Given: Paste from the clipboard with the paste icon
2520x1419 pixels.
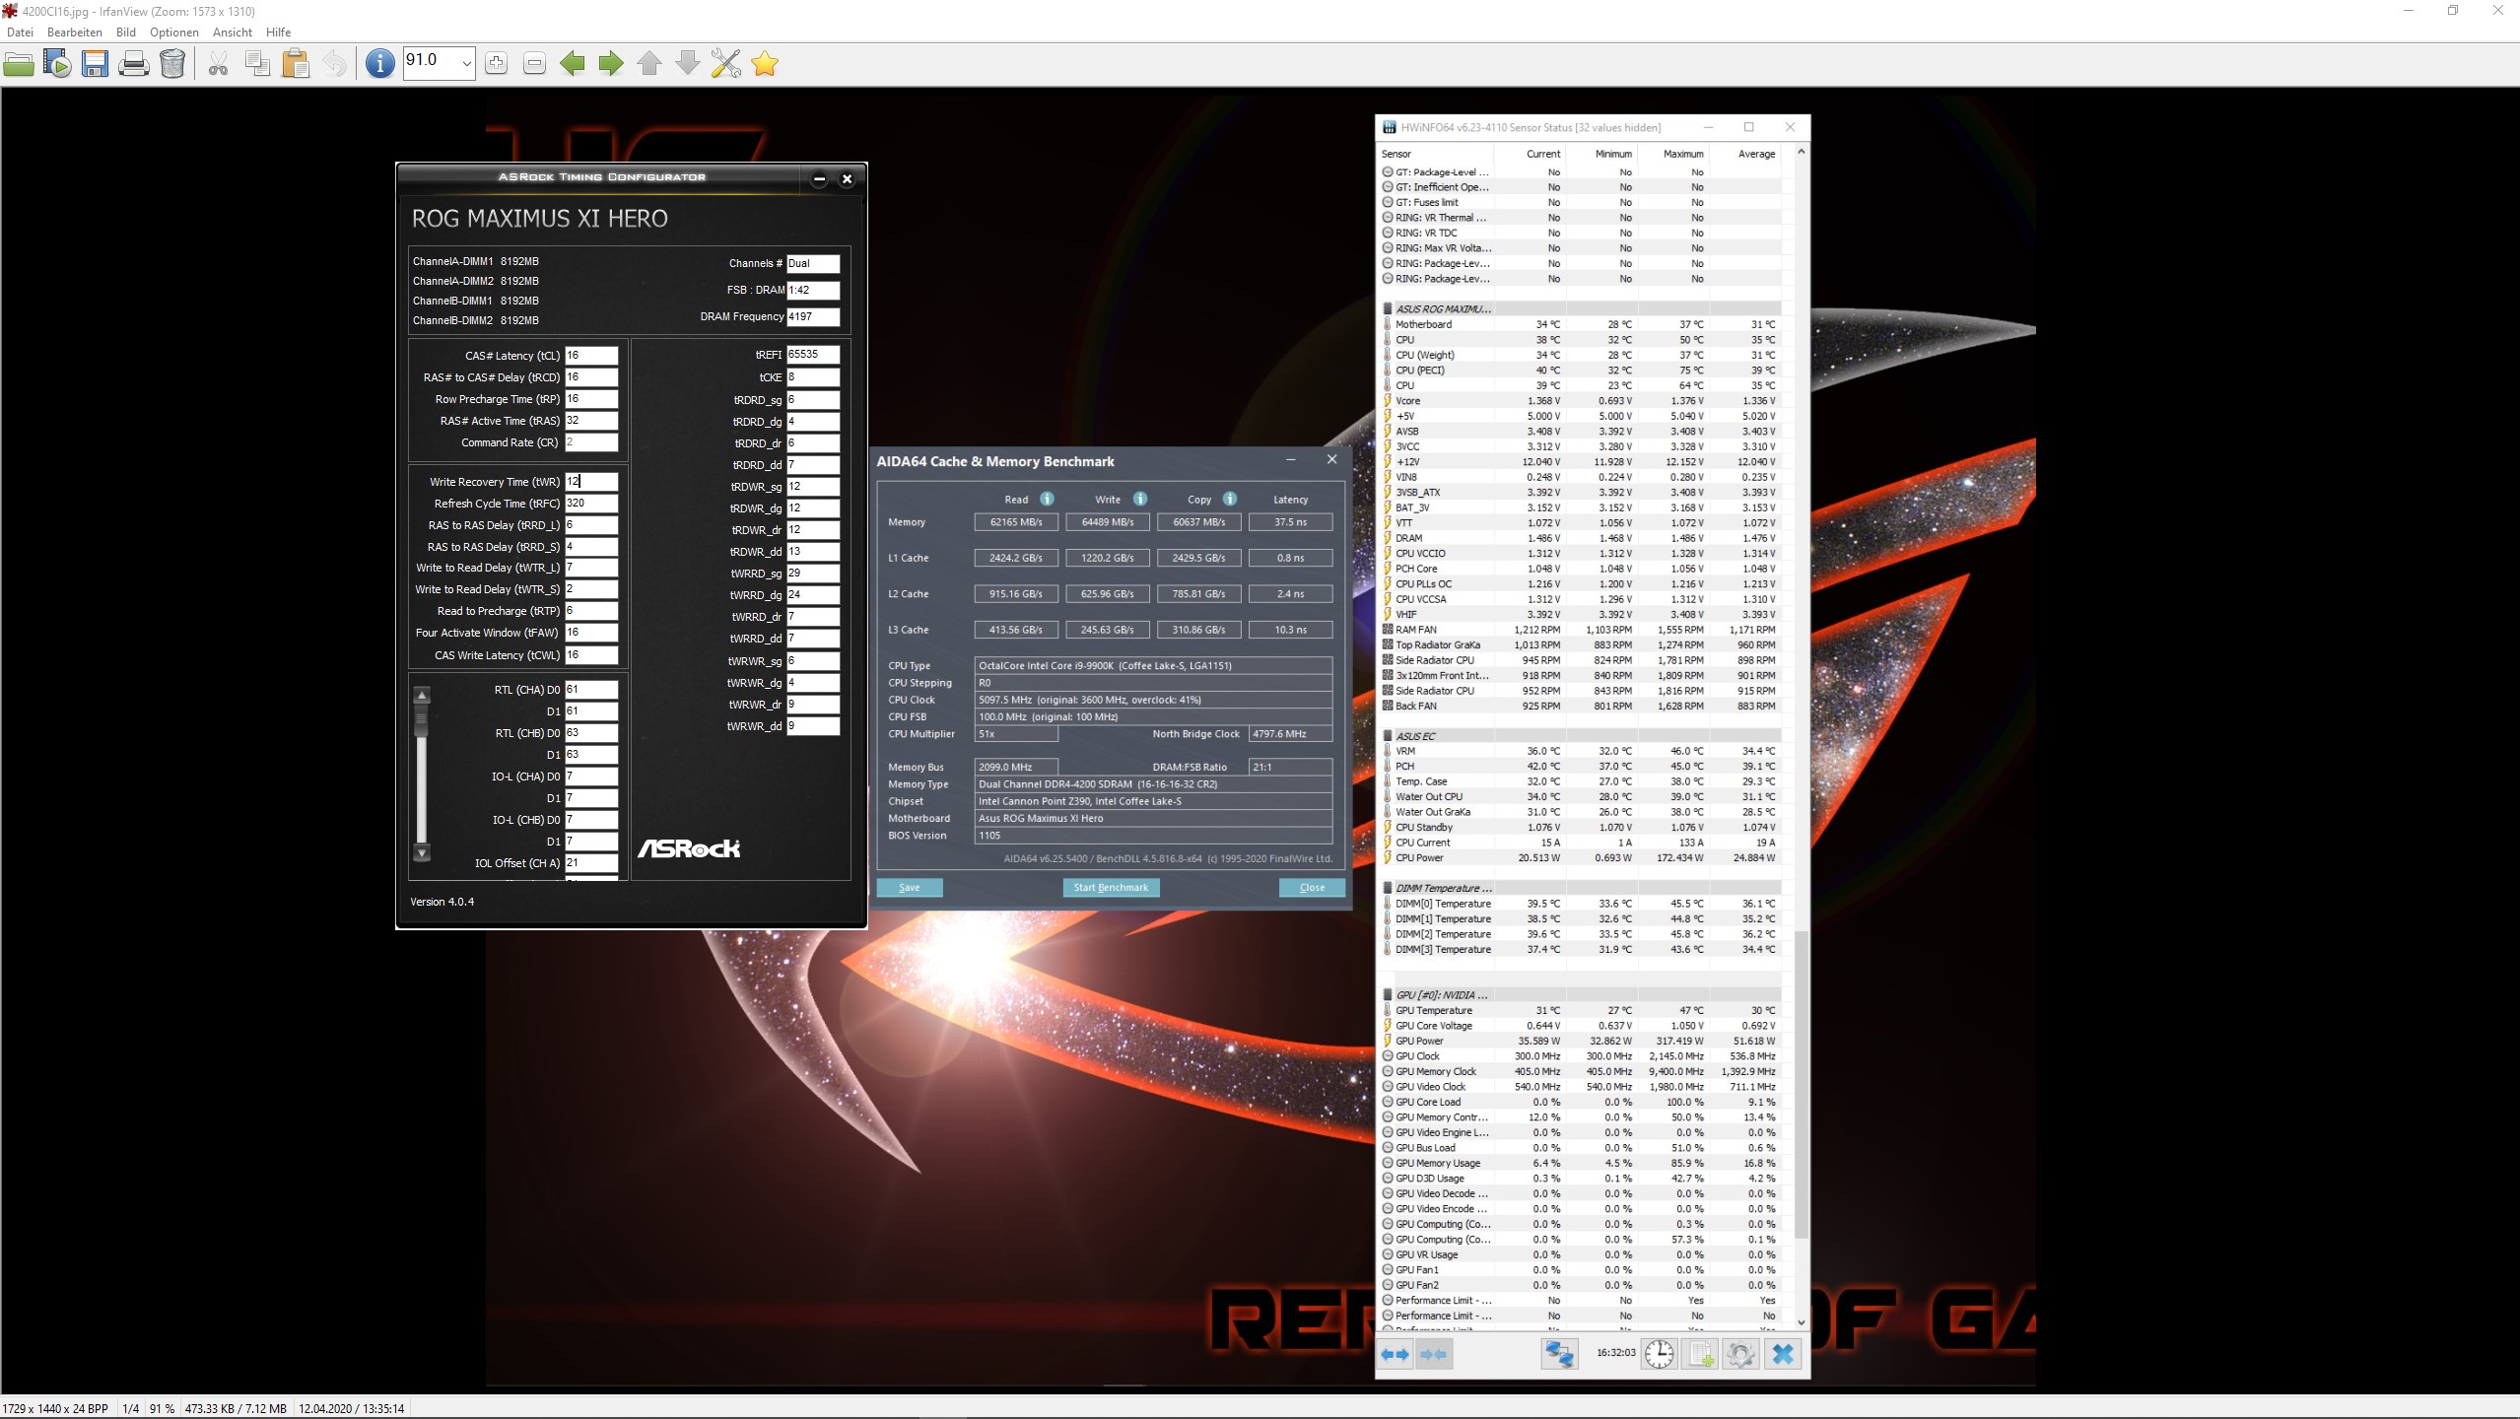Looking at the screenshot, I should pos(296,64).
